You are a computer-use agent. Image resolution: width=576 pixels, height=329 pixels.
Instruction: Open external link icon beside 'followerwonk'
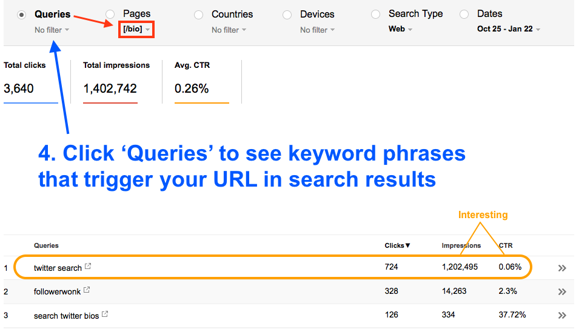(x=87, y=291)
